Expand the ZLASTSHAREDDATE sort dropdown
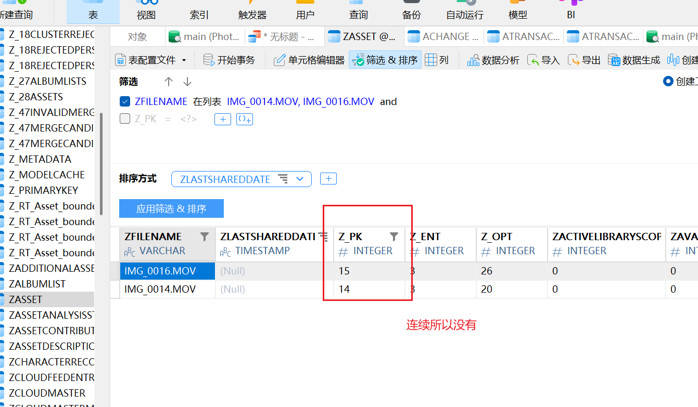This screenshot has width=698, height=407. click(300, 179)
